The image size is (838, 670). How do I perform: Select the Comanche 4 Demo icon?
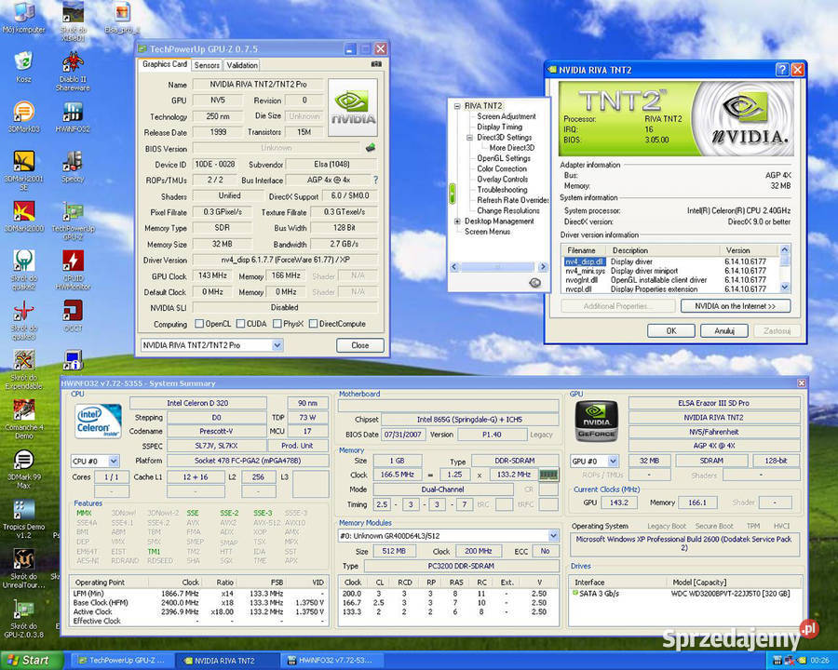coord(23,420)
